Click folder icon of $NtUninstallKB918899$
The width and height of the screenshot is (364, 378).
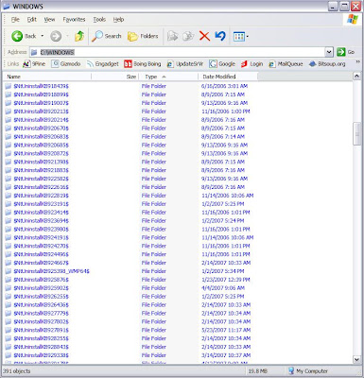tap(9, 94)
